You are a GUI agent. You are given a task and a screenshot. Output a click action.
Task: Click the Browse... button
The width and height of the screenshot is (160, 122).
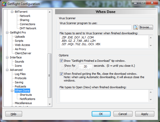[x=146, y=27]
